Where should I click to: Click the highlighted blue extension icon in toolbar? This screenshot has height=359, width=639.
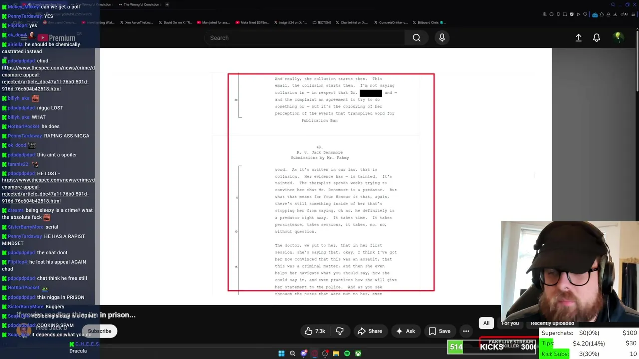[595, 14]
